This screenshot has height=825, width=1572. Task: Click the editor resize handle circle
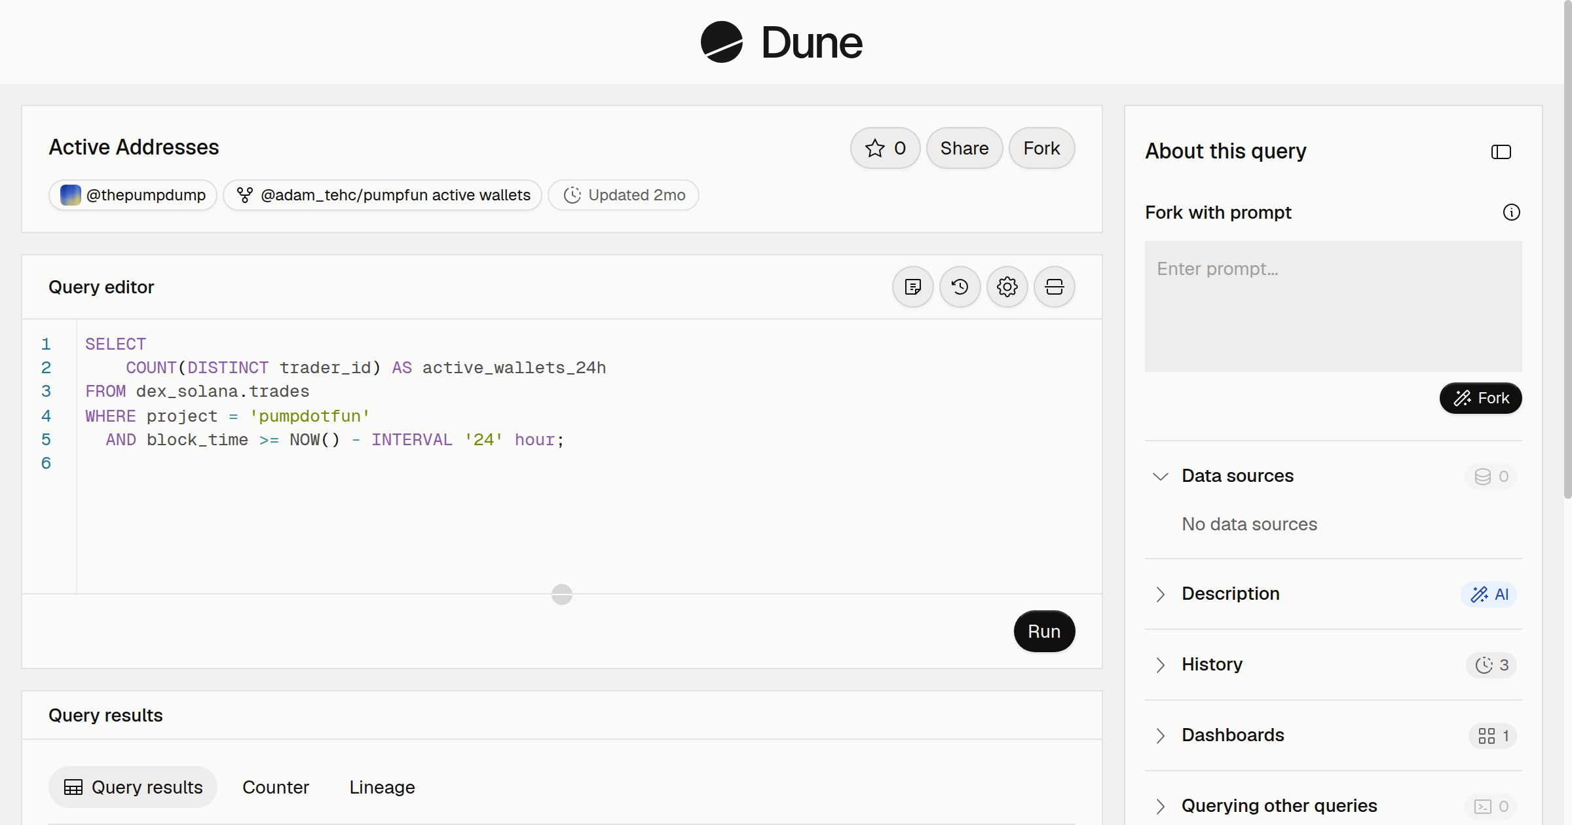tap(562, 595)
